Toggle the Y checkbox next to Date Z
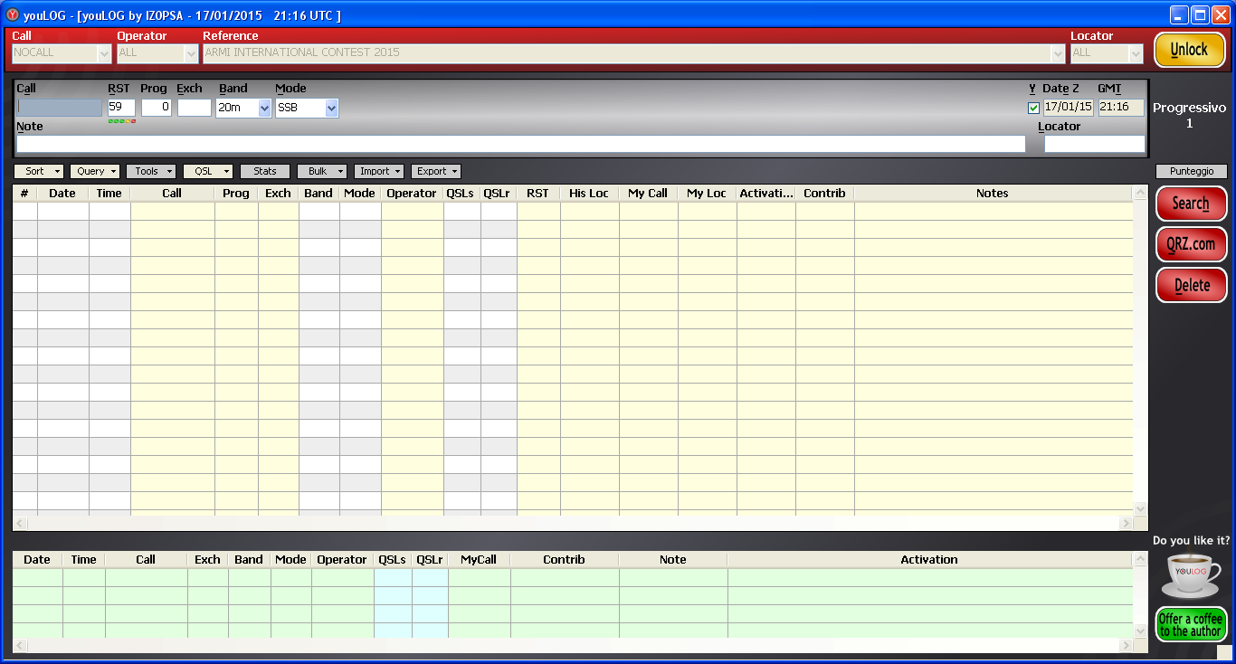This screenshot has height=664, width=1236. click(1033, 108)
